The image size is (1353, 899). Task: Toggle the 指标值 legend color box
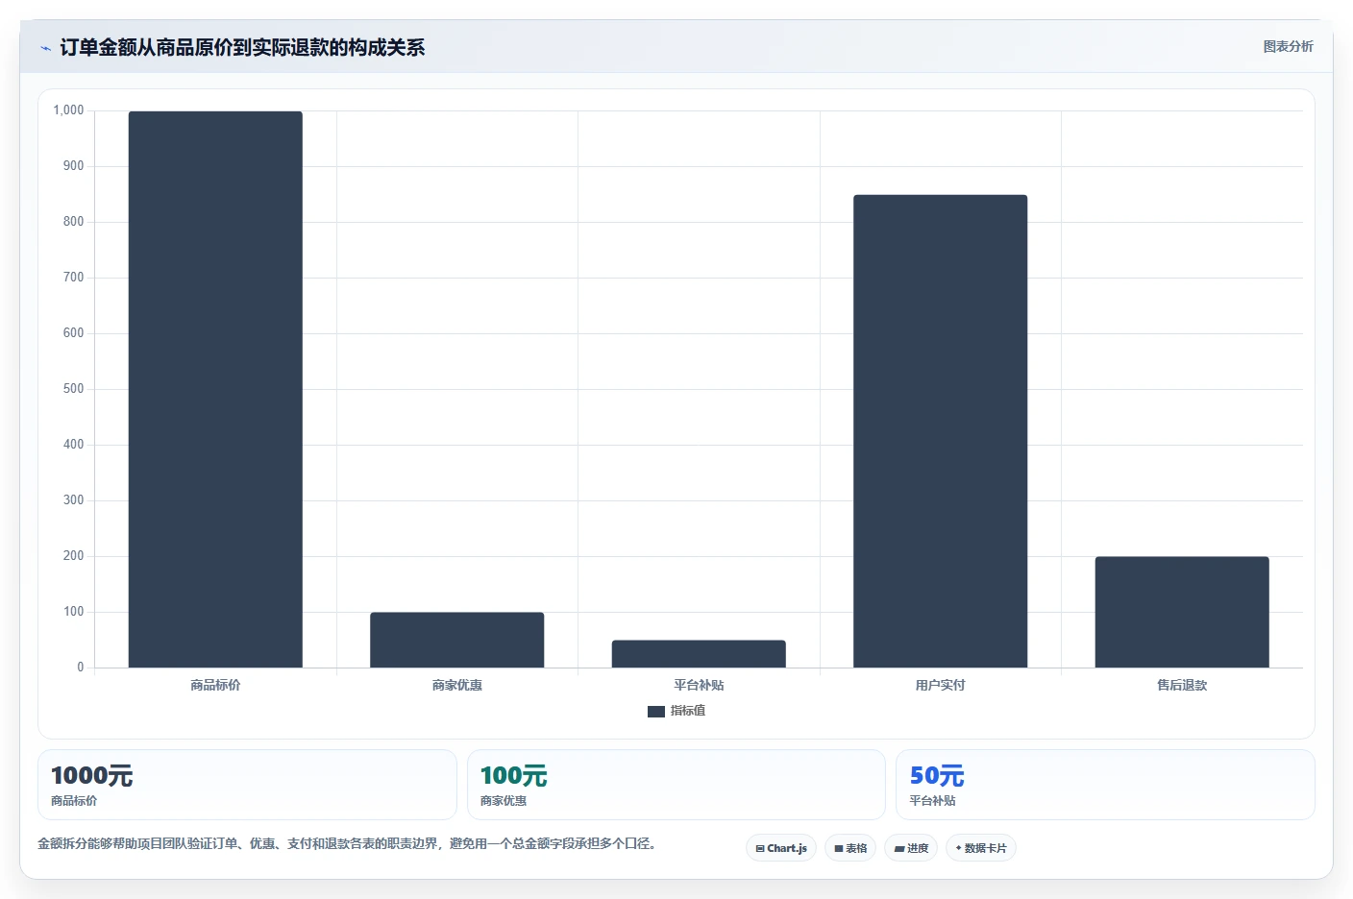click(656, 712)
